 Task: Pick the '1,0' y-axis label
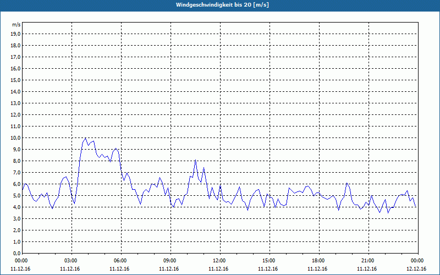coord(16,241)
